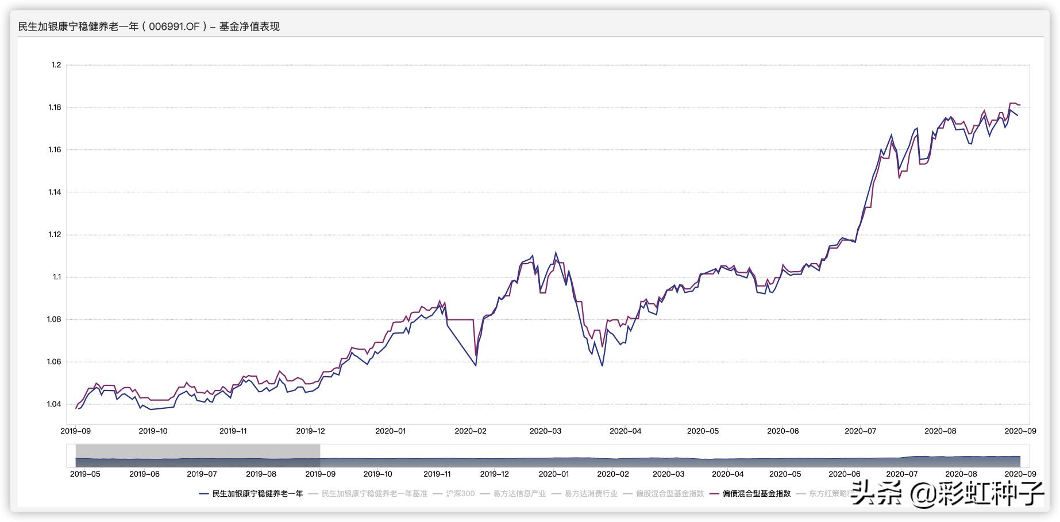
Task: Click range slider start edge at 2019-09
Action: tap(320, 455)
